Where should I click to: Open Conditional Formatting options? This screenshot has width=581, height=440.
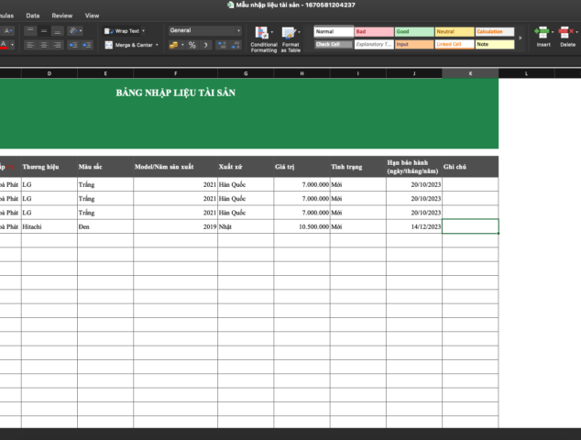263,38
